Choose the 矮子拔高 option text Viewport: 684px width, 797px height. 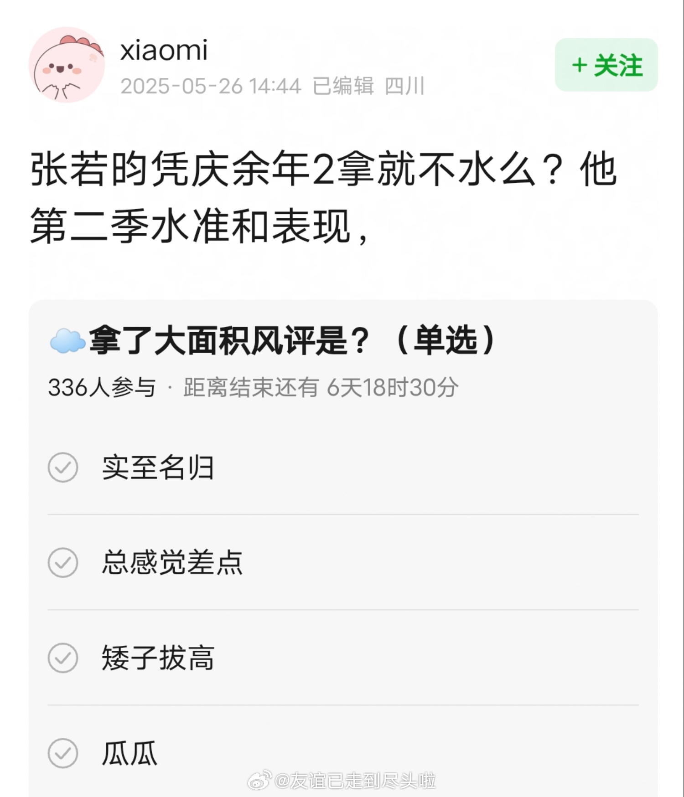click(158, 658)
